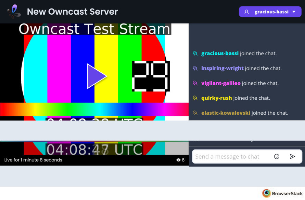This screenshot has width=305, height=200.
Task: Click user icon beside quirky-rush chat entry
Action: (195, 98)
